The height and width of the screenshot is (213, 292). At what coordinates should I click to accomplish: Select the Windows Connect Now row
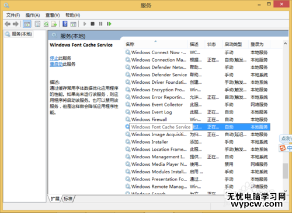coord(197,52)
